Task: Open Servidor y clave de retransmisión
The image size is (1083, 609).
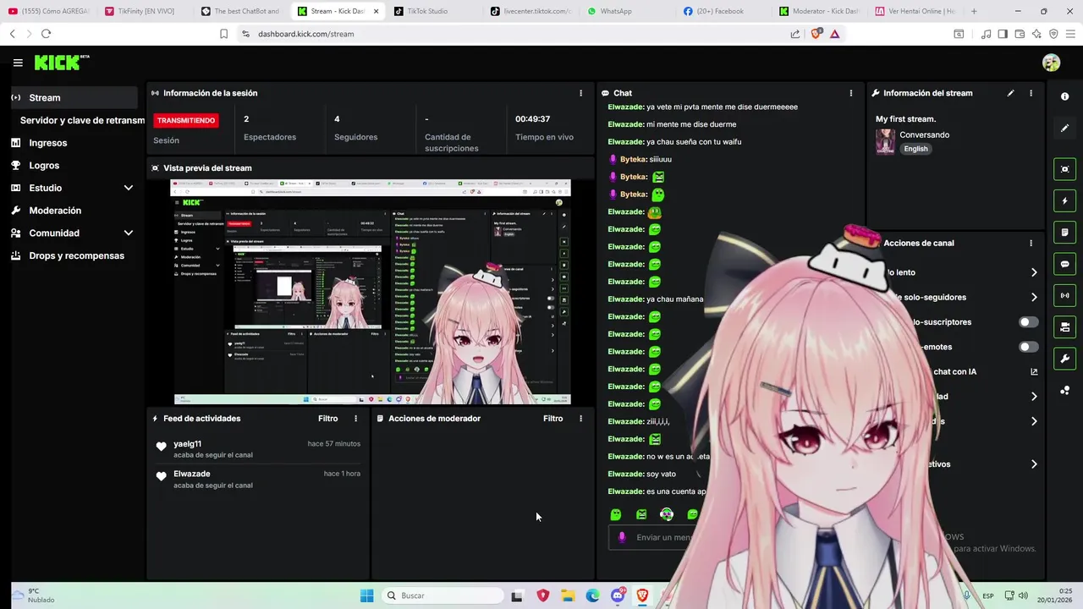Action: pos(82,120)
